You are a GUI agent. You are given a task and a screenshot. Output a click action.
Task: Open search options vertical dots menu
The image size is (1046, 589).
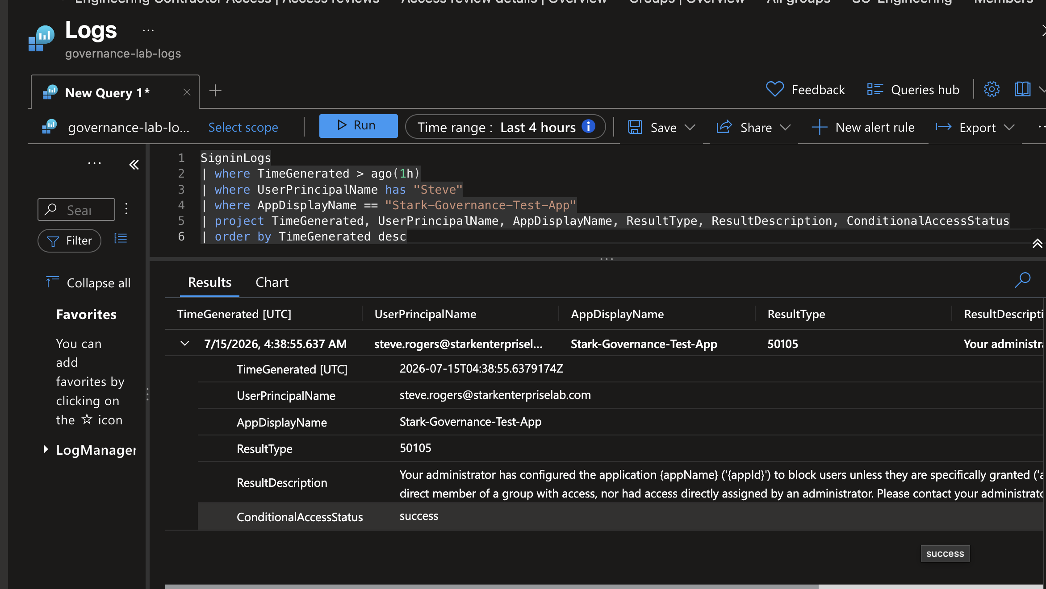coord(126,209)
